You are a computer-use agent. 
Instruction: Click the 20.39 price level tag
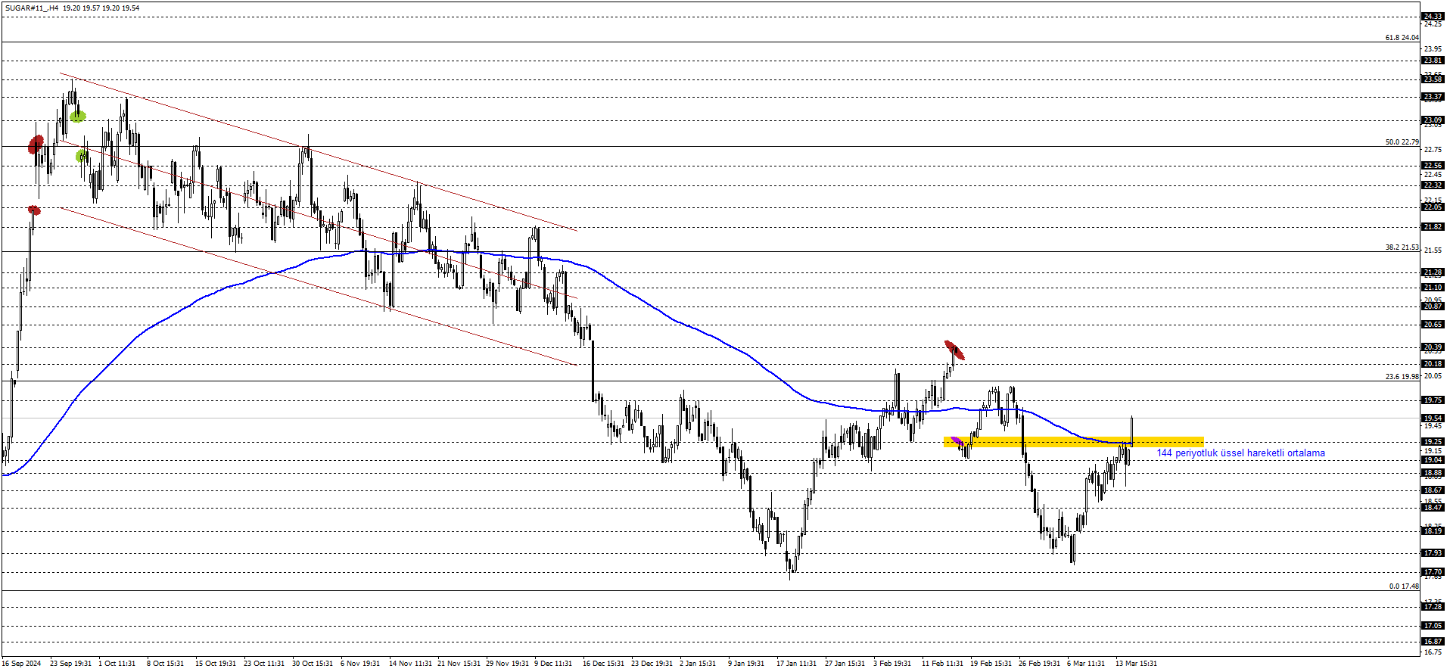(x=1433, y=347)
